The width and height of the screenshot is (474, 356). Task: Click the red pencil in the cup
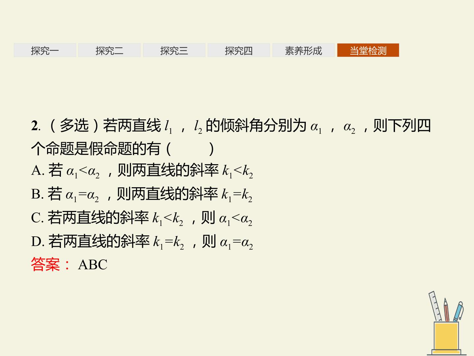[x=446, y=310]
